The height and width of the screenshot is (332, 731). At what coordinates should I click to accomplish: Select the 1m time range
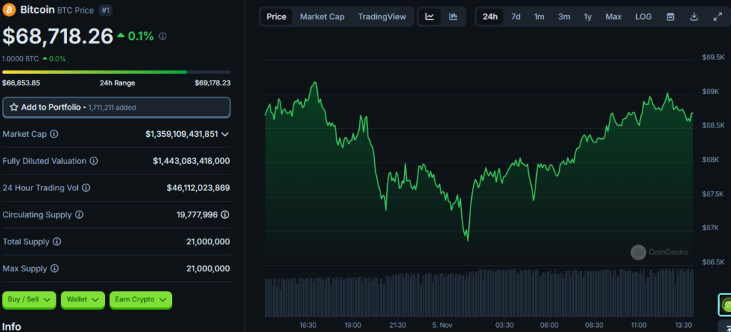[x=539, y=16]
